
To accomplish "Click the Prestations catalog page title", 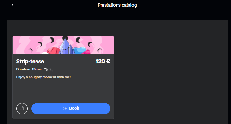I will (117, 5).
